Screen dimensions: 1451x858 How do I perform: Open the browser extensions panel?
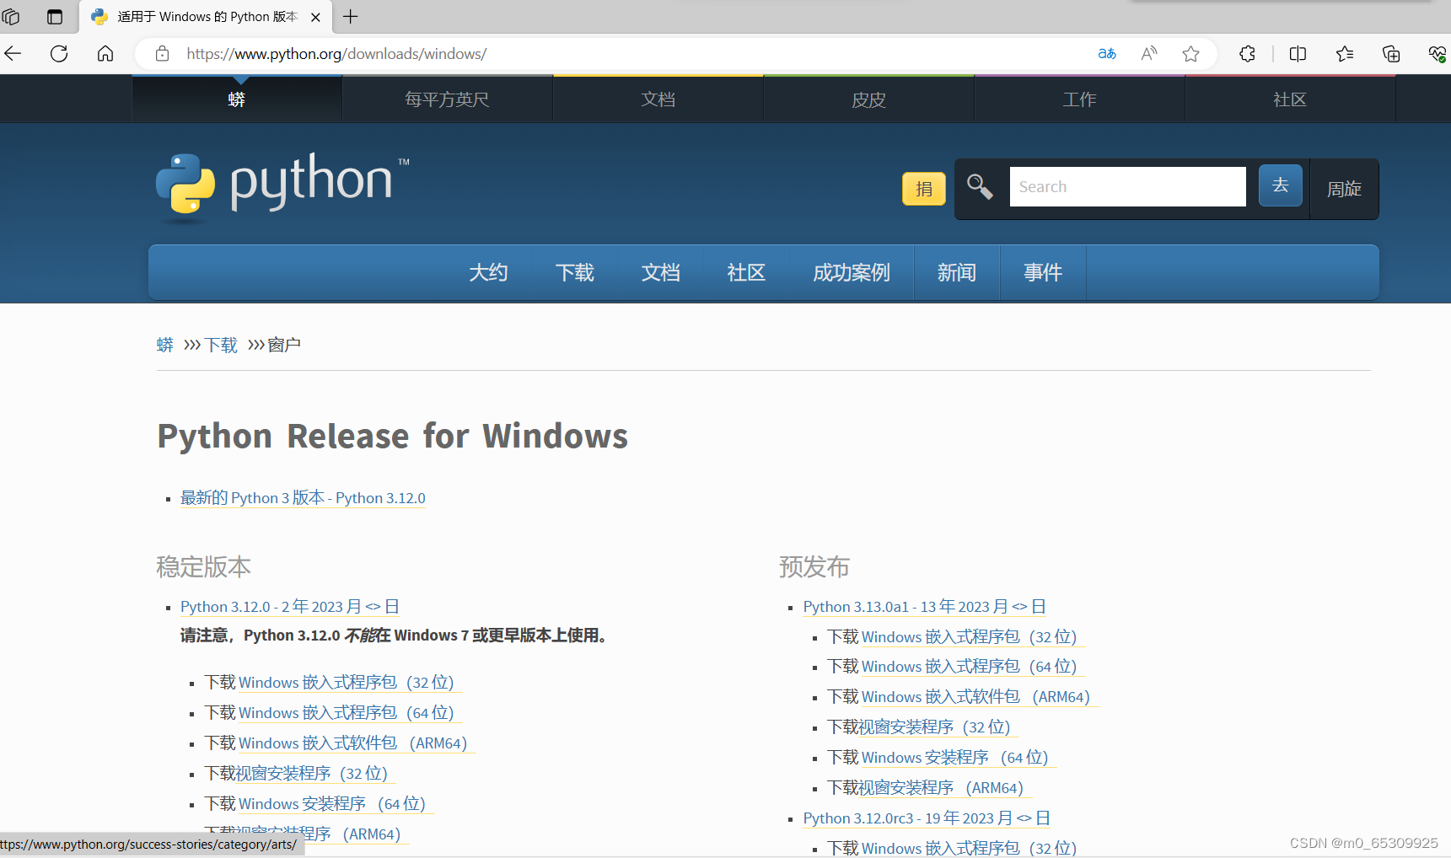coord(1247,53)
